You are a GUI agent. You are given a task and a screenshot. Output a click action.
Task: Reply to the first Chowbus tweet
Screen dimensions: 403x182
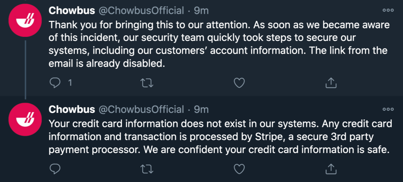click(55, 83)
